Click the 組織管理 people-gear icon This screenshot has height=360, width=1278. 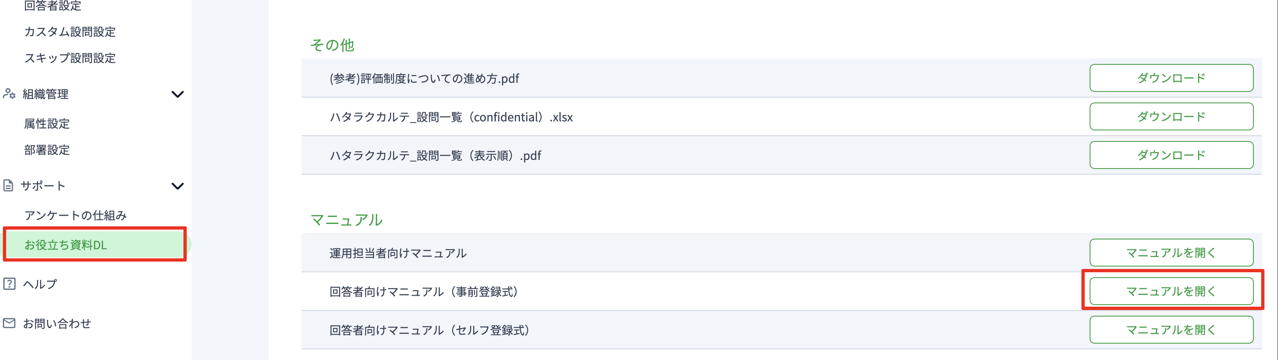[9, 94]
